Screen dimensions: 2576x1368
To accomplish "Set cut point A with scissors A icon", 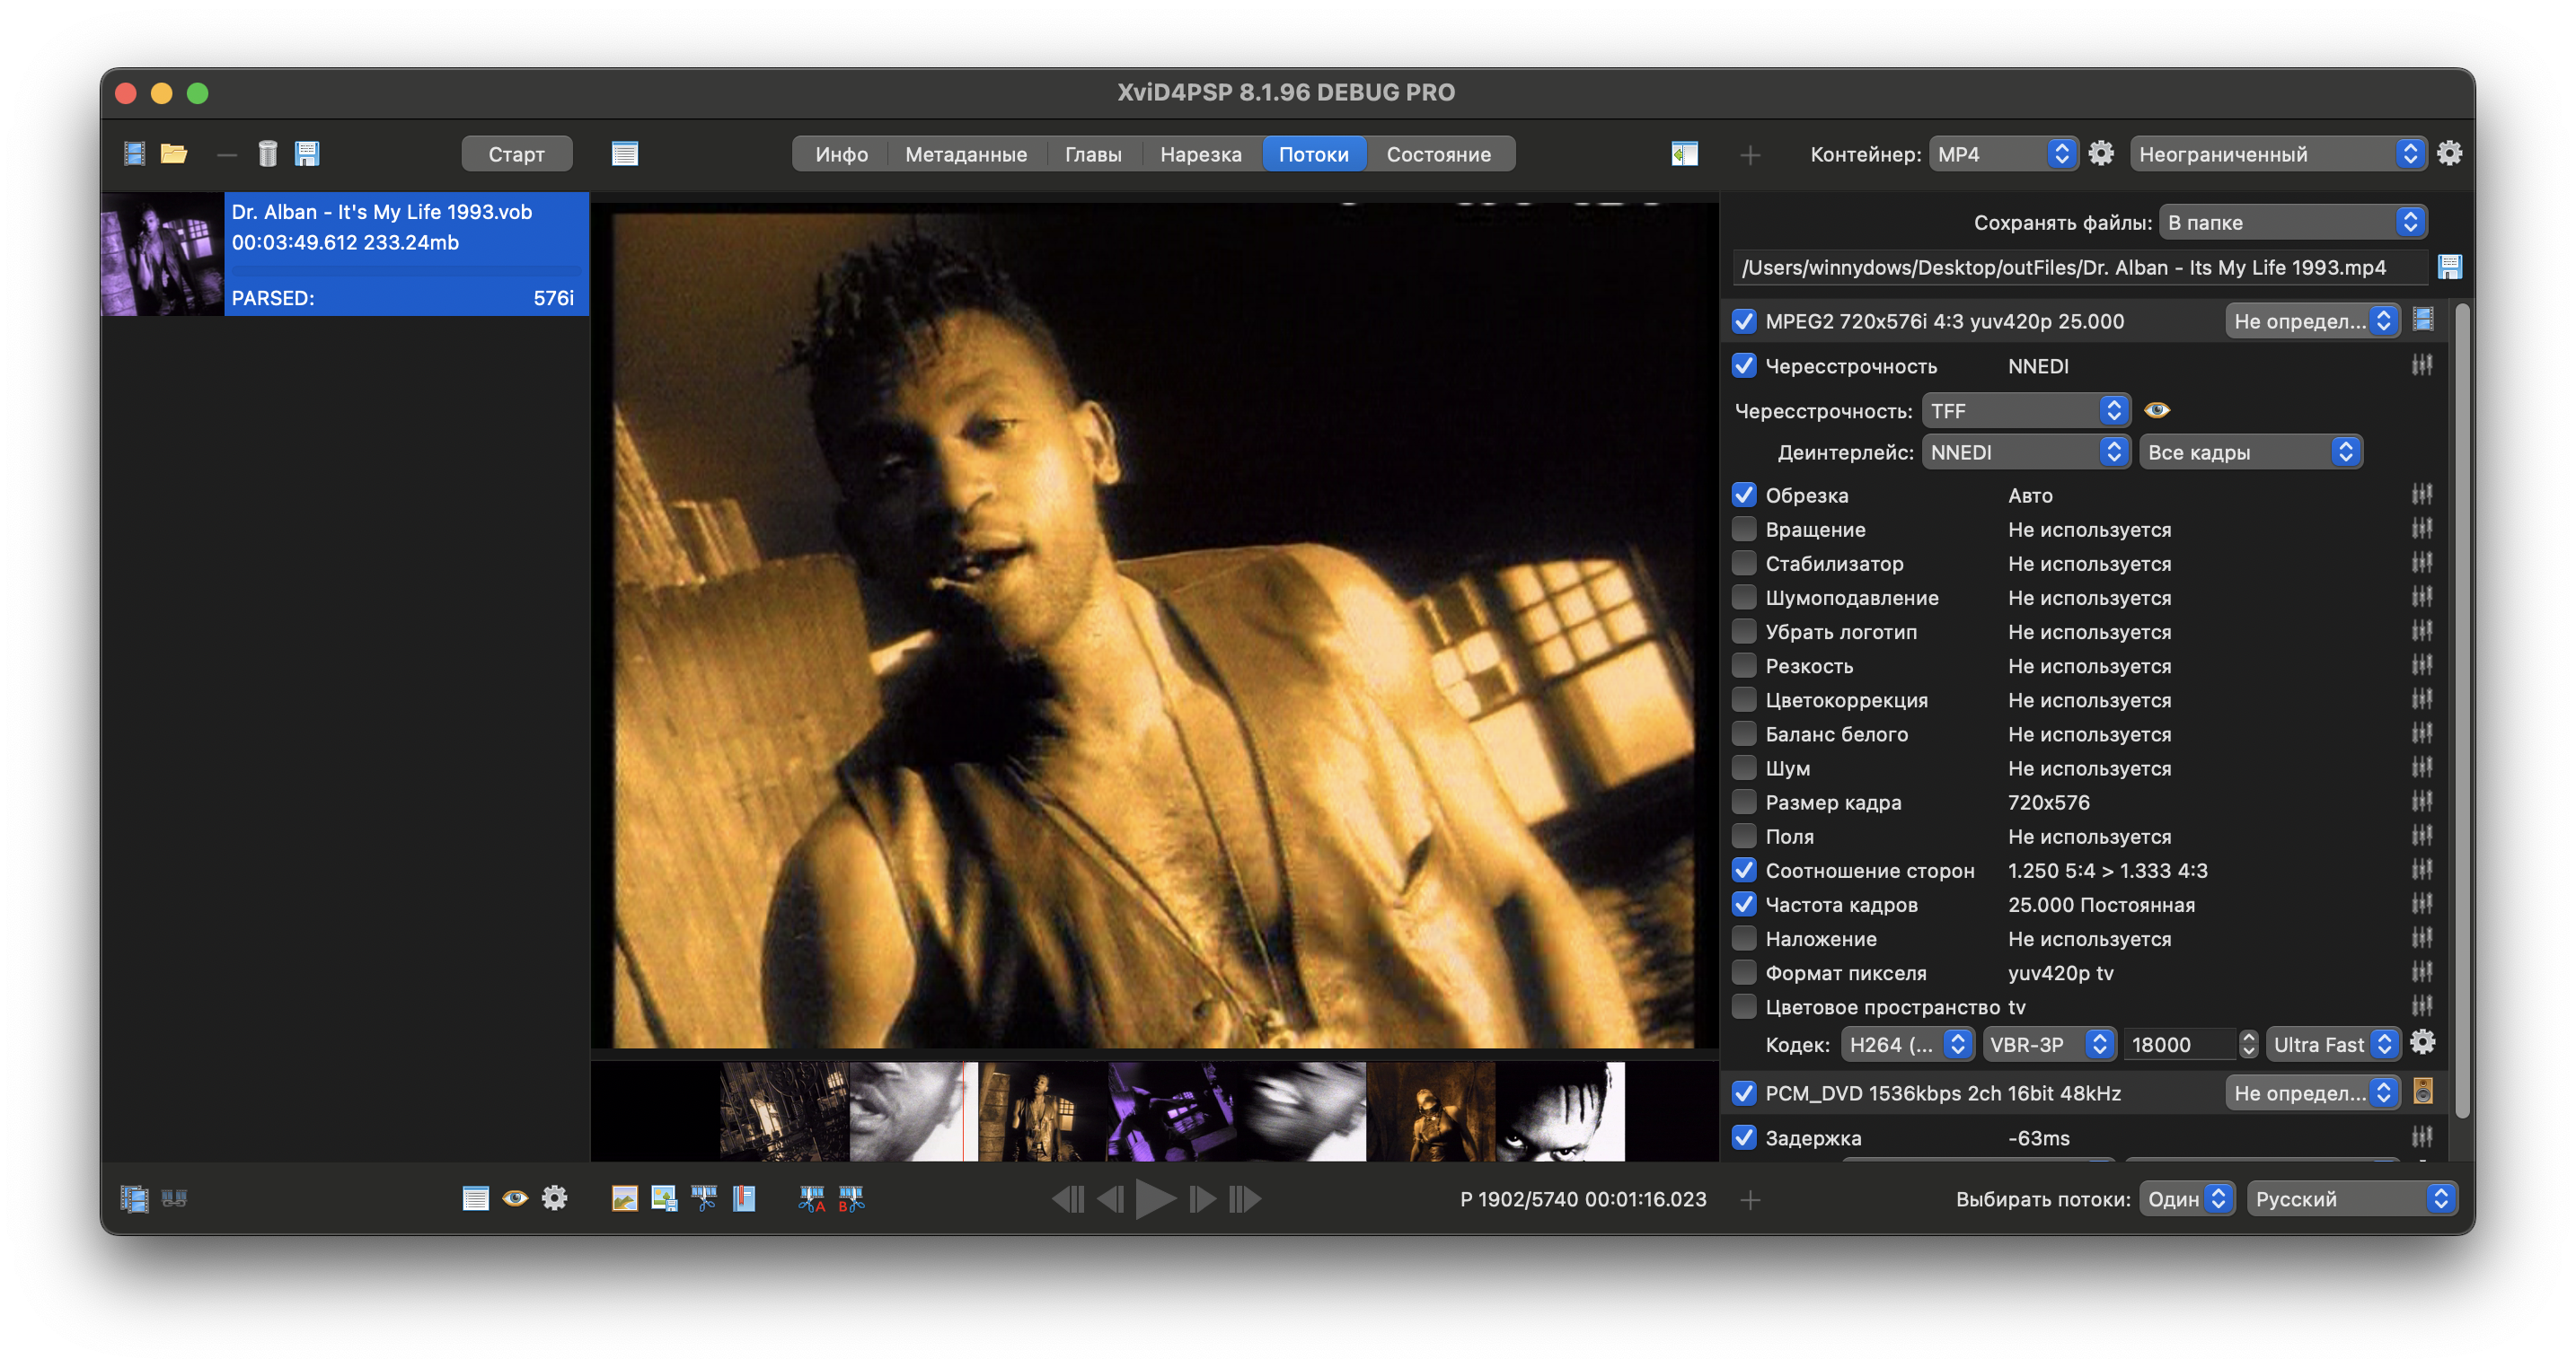I will click(812, 1198).
